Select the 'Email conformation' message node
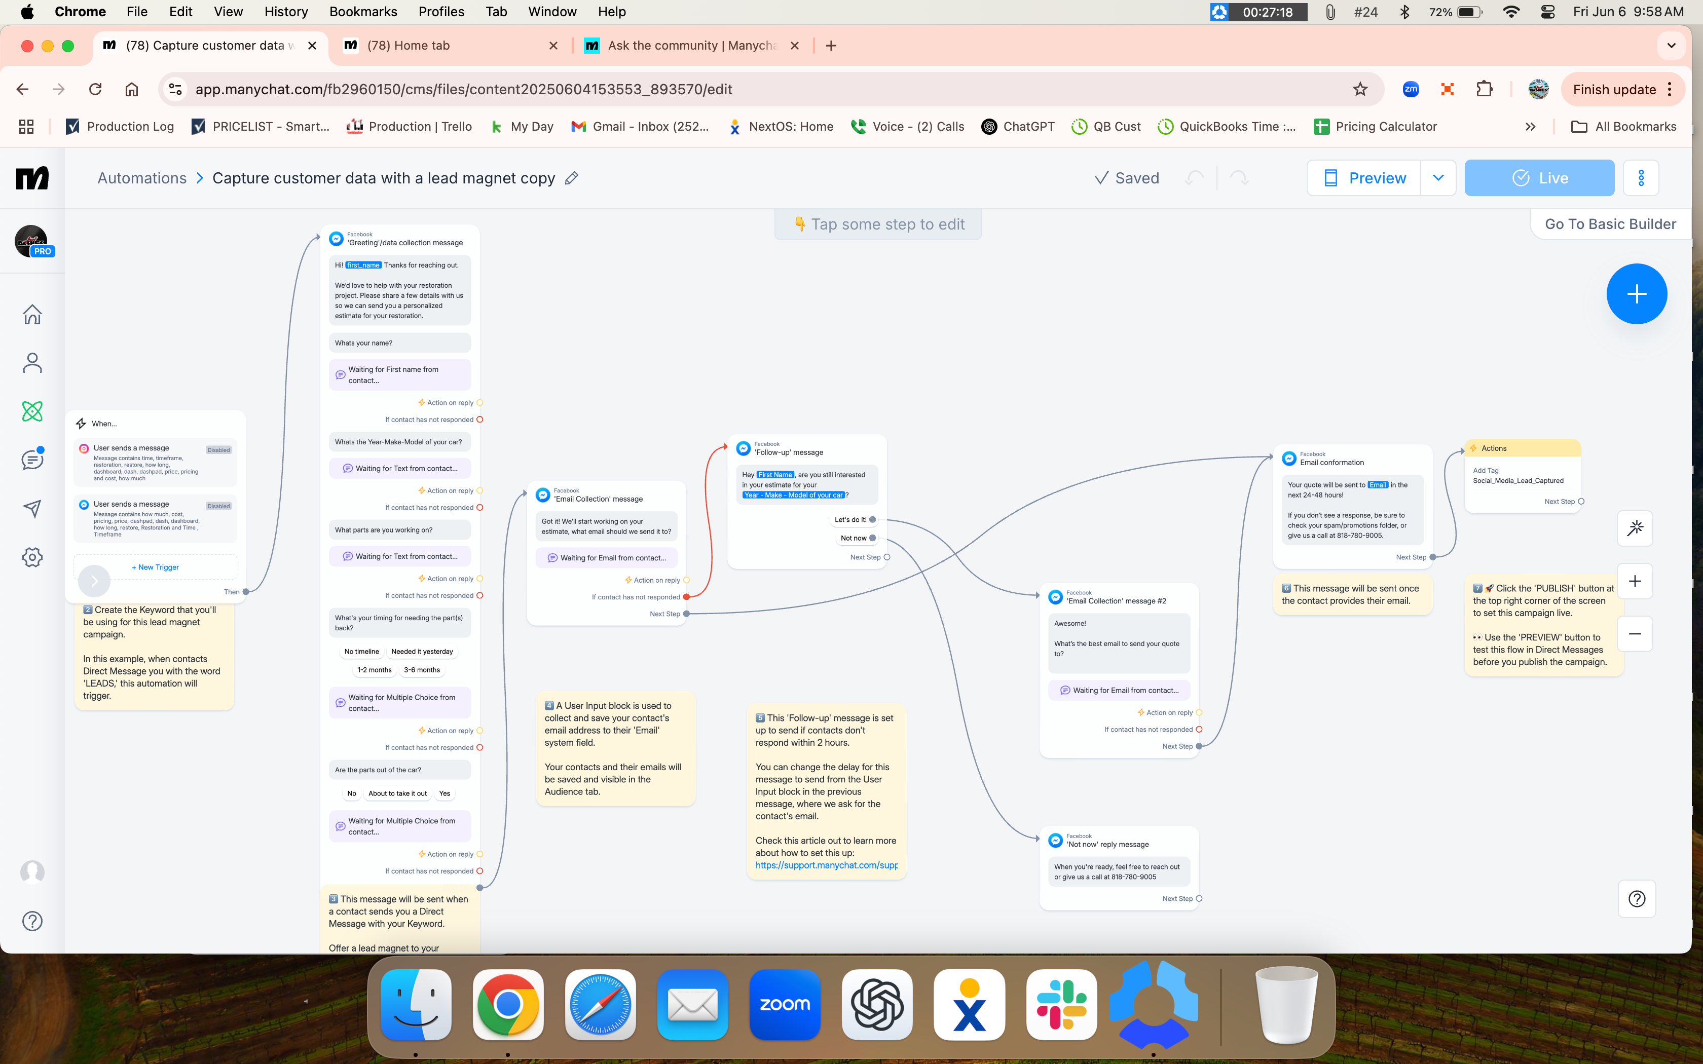This screenshot has height=1064, width=1703. (x=1353, y=507)
